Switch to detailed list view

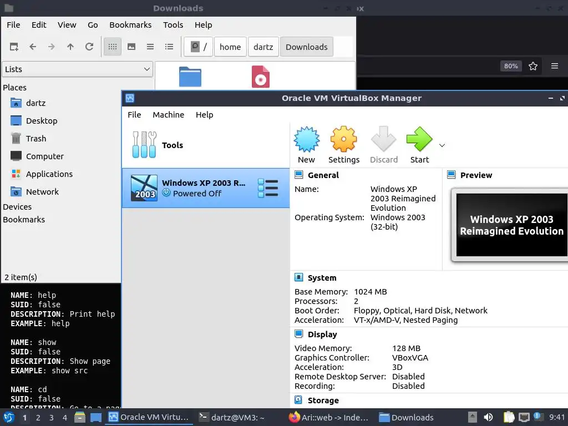[x=169, y=47]
